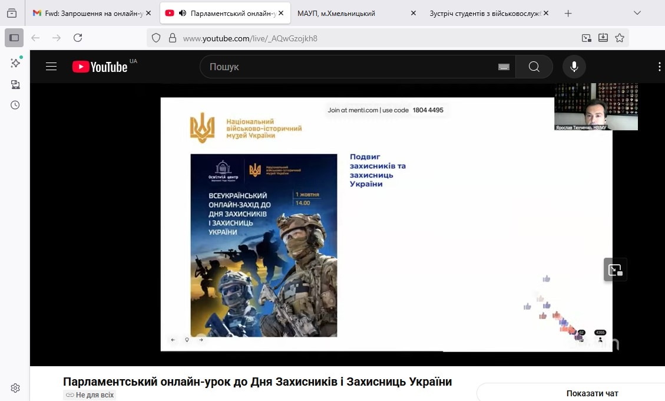Go forward to the next page
Image resolution: width=665 pixels, height=401 pixels.
pos(57,38)
